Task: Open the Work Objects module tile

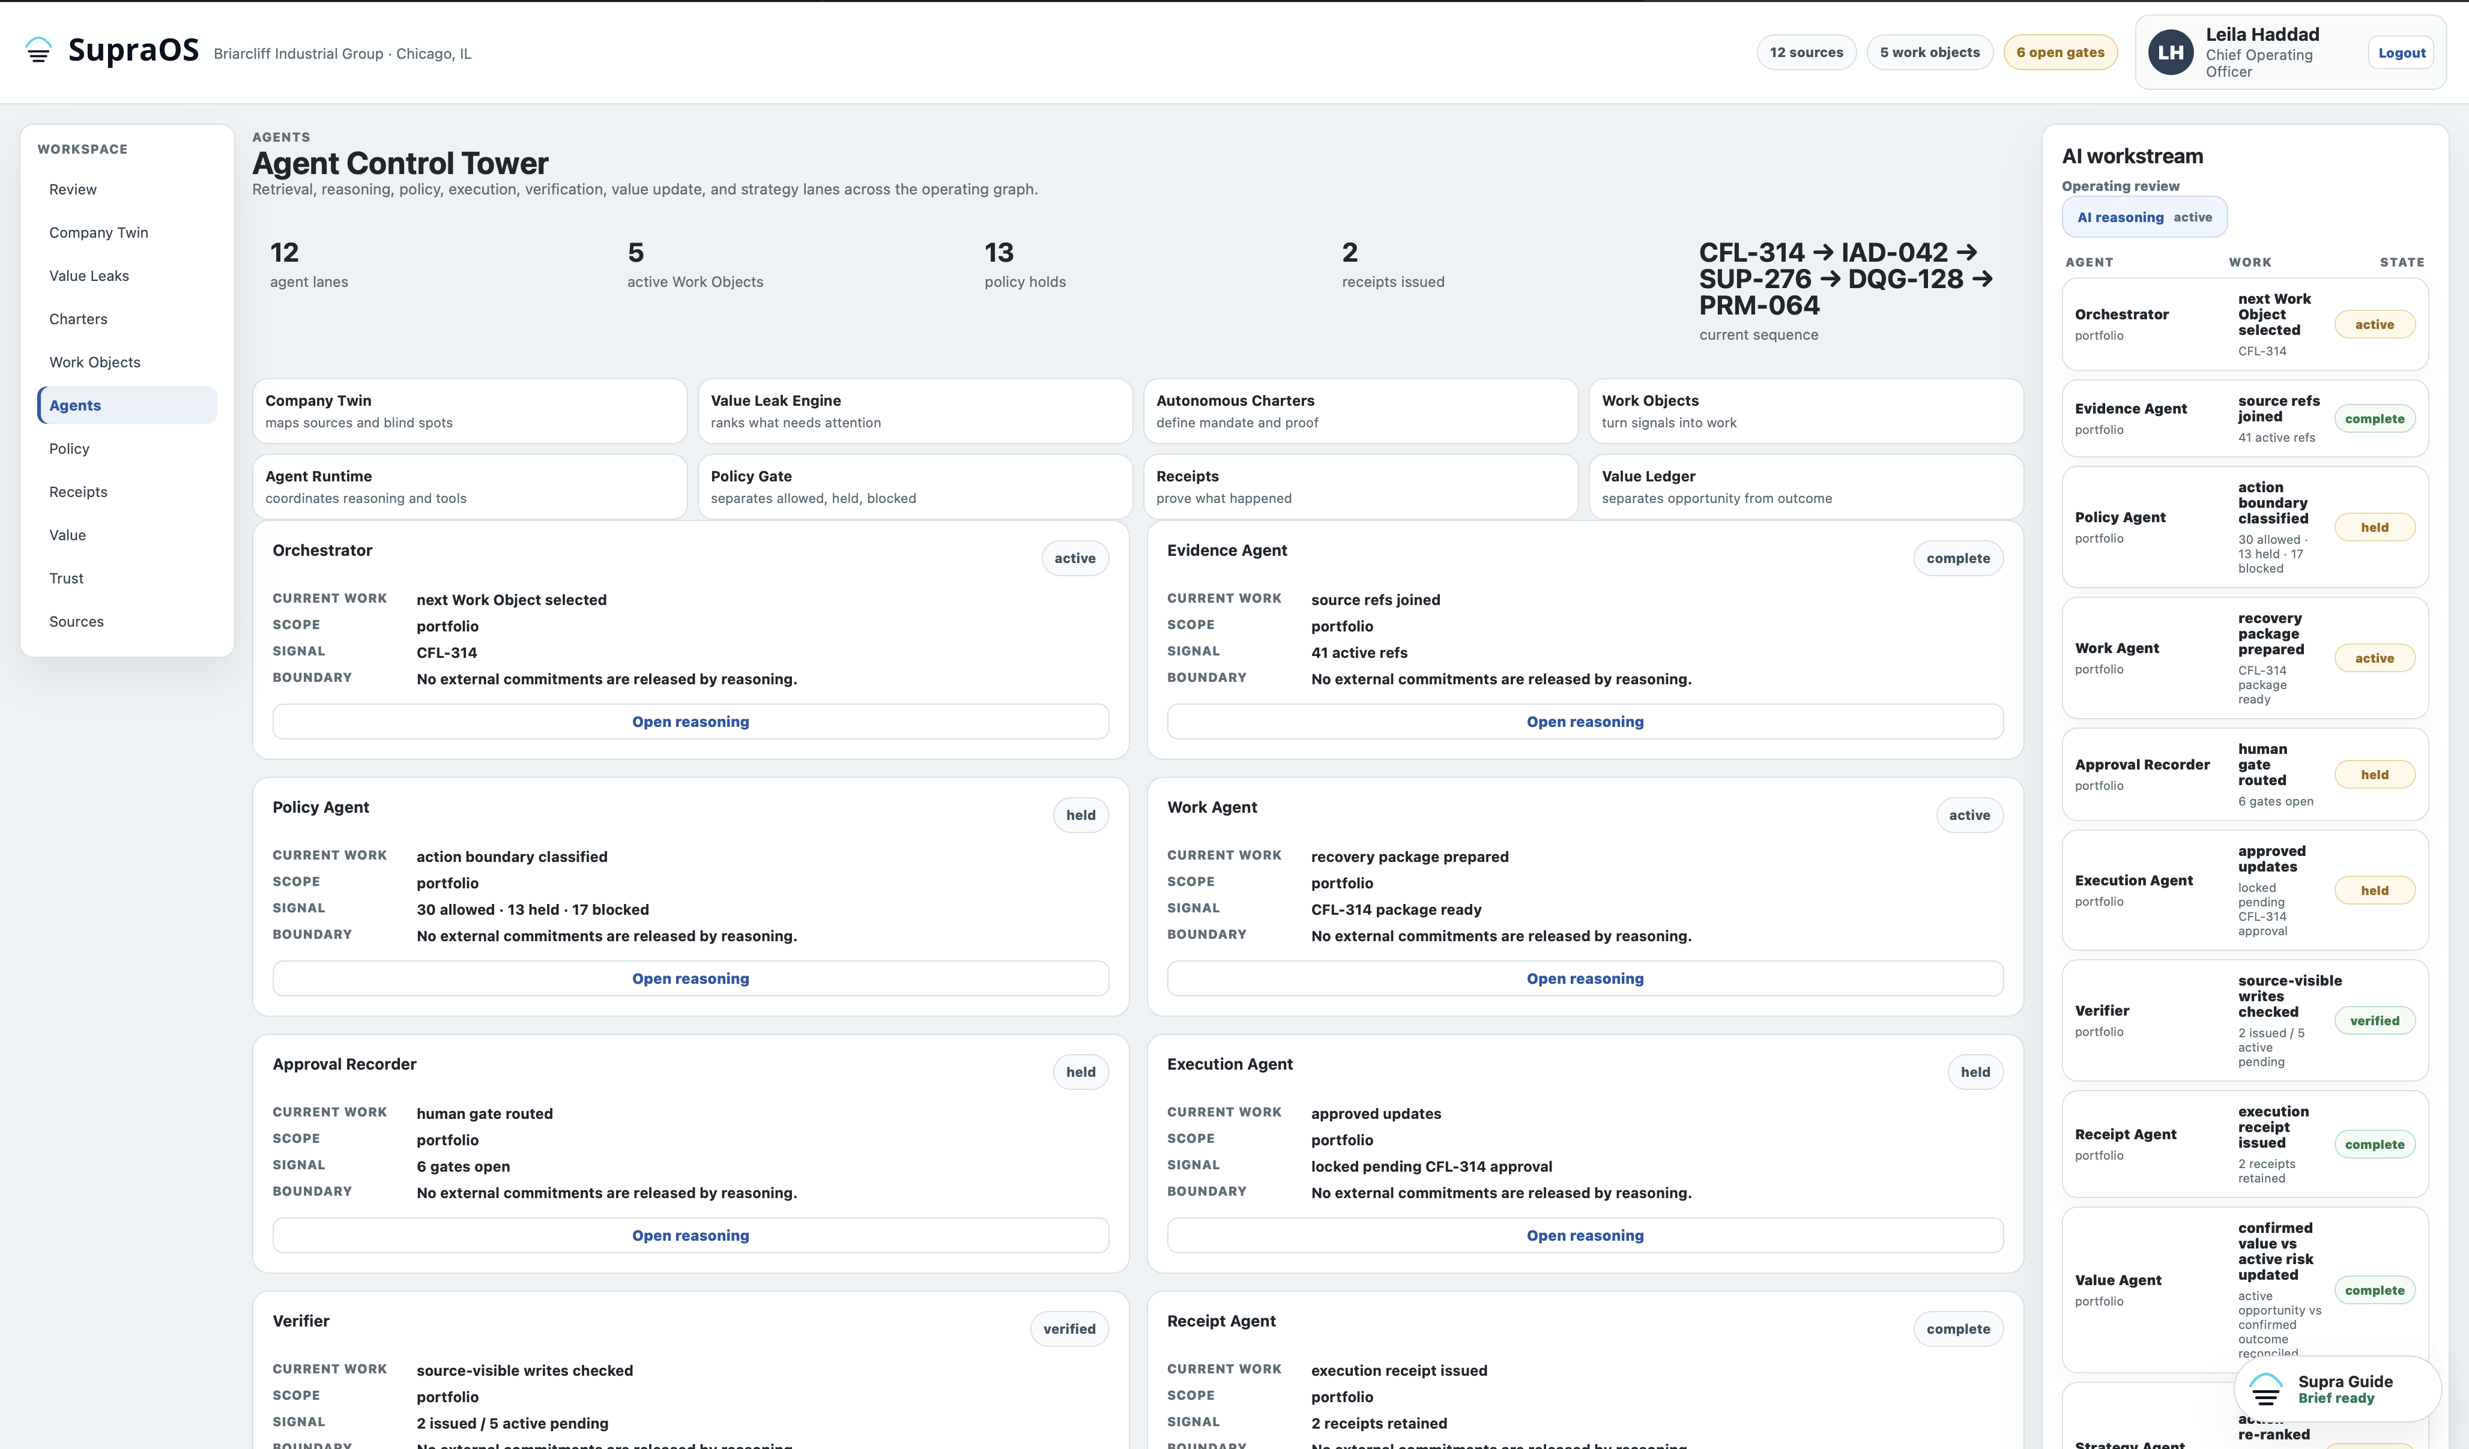Action: click(x=1806, y=411)
